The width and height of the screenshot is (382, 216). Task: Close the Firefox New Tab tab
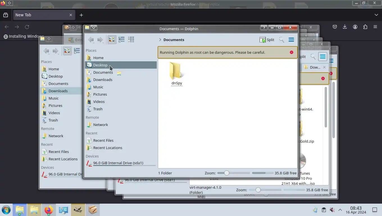click(71, 15)
